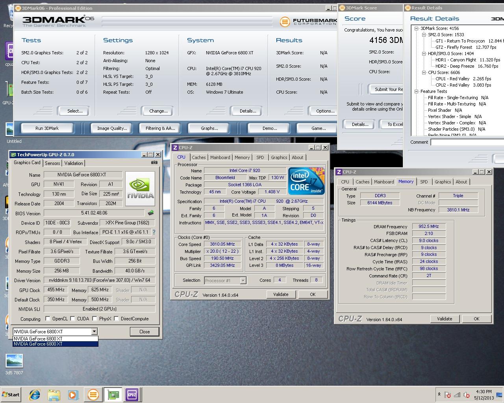Toggle the CUDA checkbox
Image resolution: width=504 pixels, height=403 pixels.
coord(72,319)
